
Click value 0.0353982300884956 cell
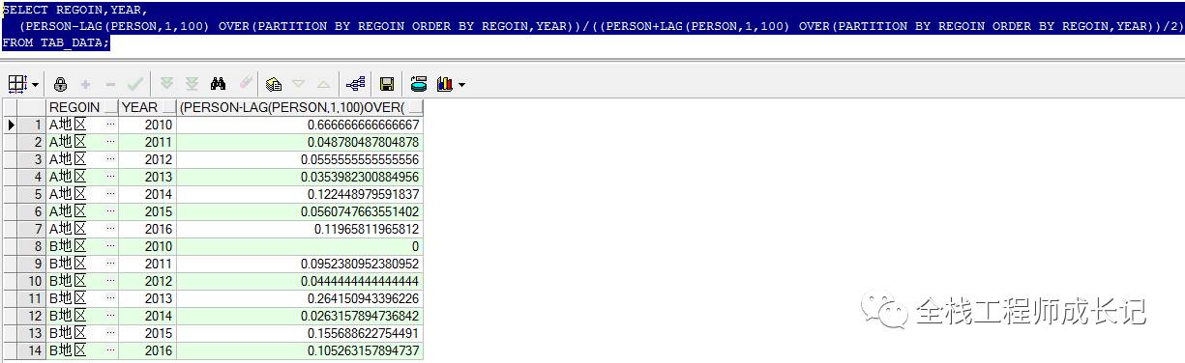(301, 177)
